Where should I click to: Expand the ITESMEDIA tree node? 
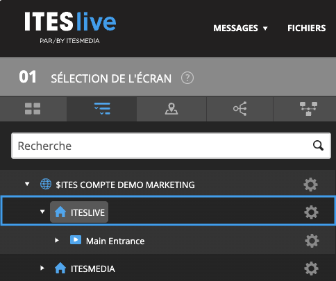(x=42, y=268)
